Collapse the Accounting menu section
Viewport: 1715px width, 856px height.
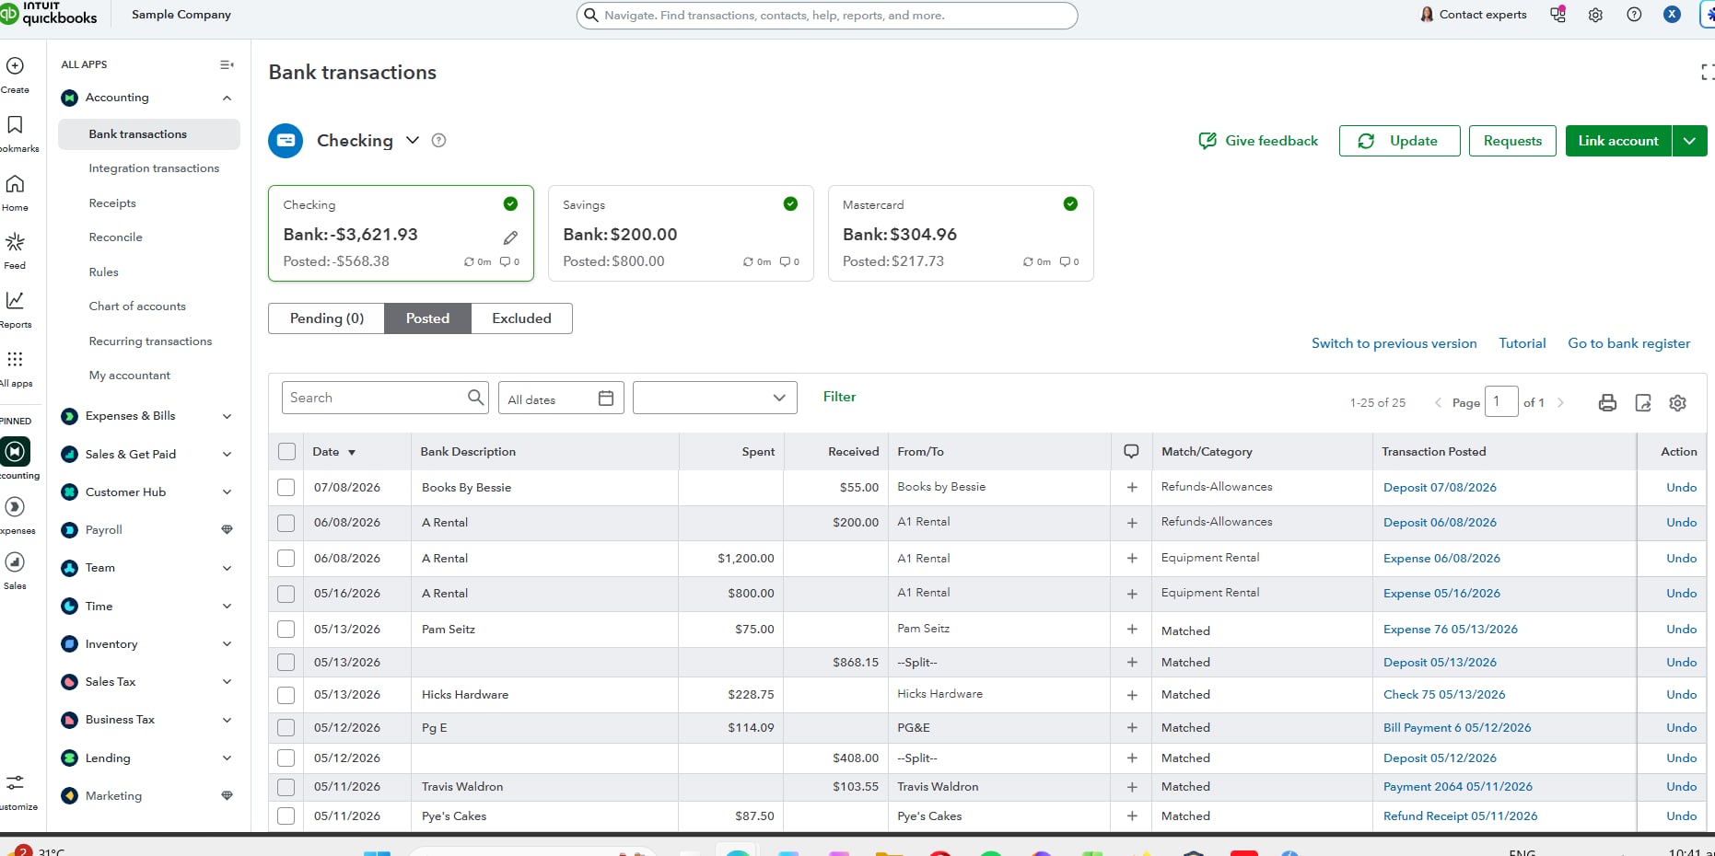click(x=227, y=98)
